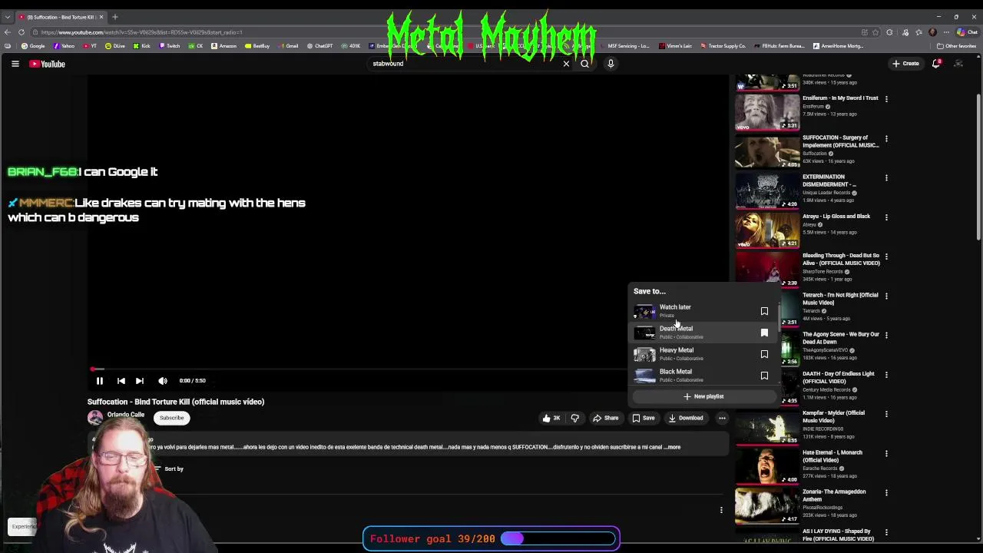Subscribe to Orlando Calle's channel
The image size is (983, 553).
coord(171,418)
